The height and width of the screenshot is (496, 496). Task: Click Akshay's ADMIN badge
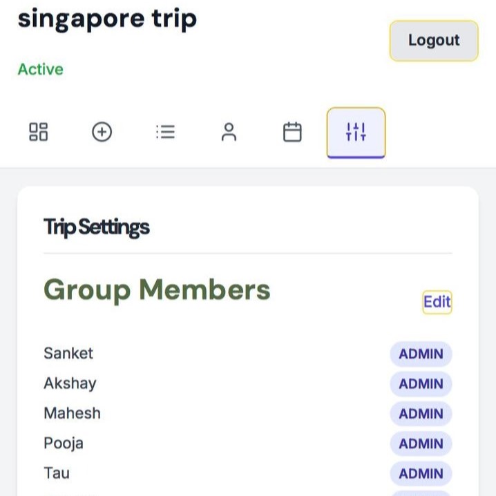(421, 384)
